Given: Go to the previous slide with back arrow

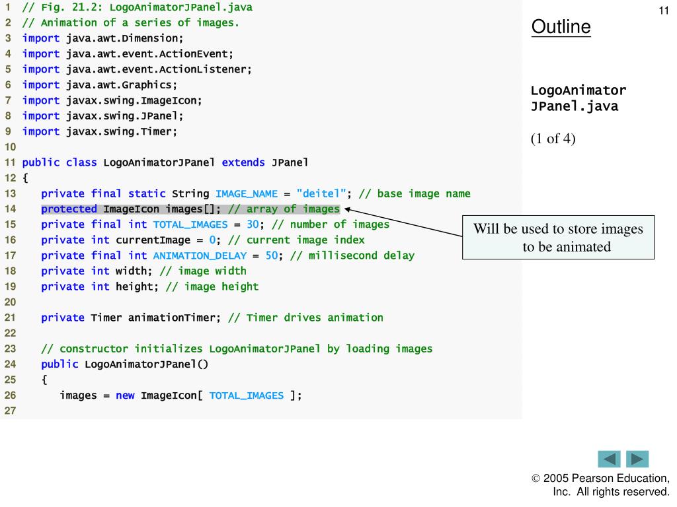Looking at the screenshot, I should click(x=609, y=459).
